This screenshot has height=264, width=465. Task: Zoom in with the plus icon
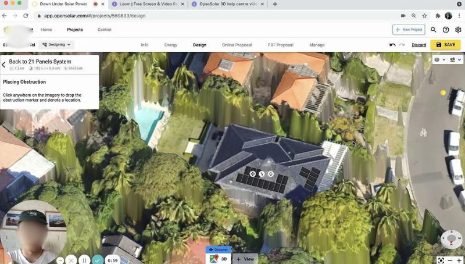coord(459,260)
